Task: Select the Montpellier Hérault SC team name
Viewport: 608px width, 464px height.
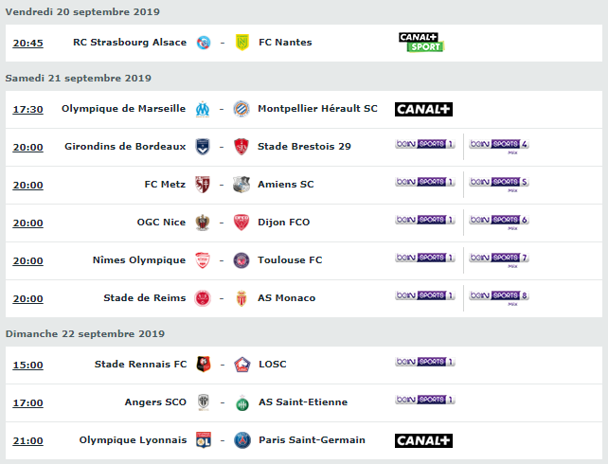Action: coord(317,109)
